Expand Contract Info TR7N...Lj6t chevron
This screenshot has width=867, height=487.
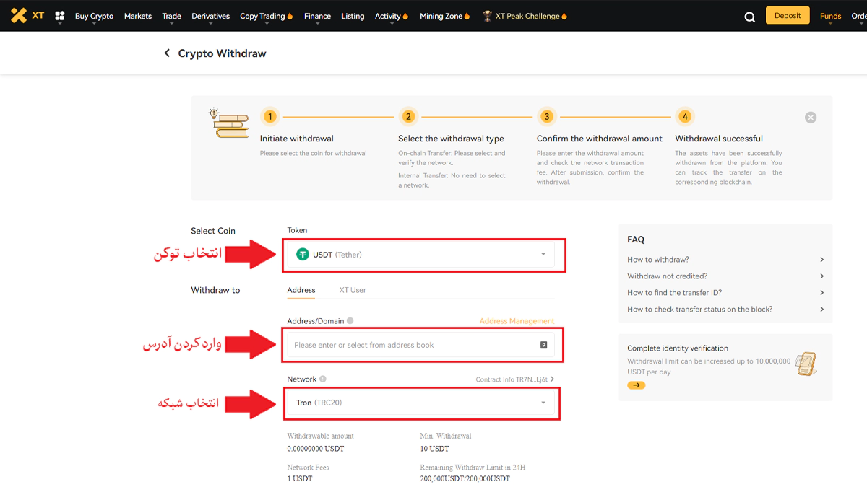552,379
